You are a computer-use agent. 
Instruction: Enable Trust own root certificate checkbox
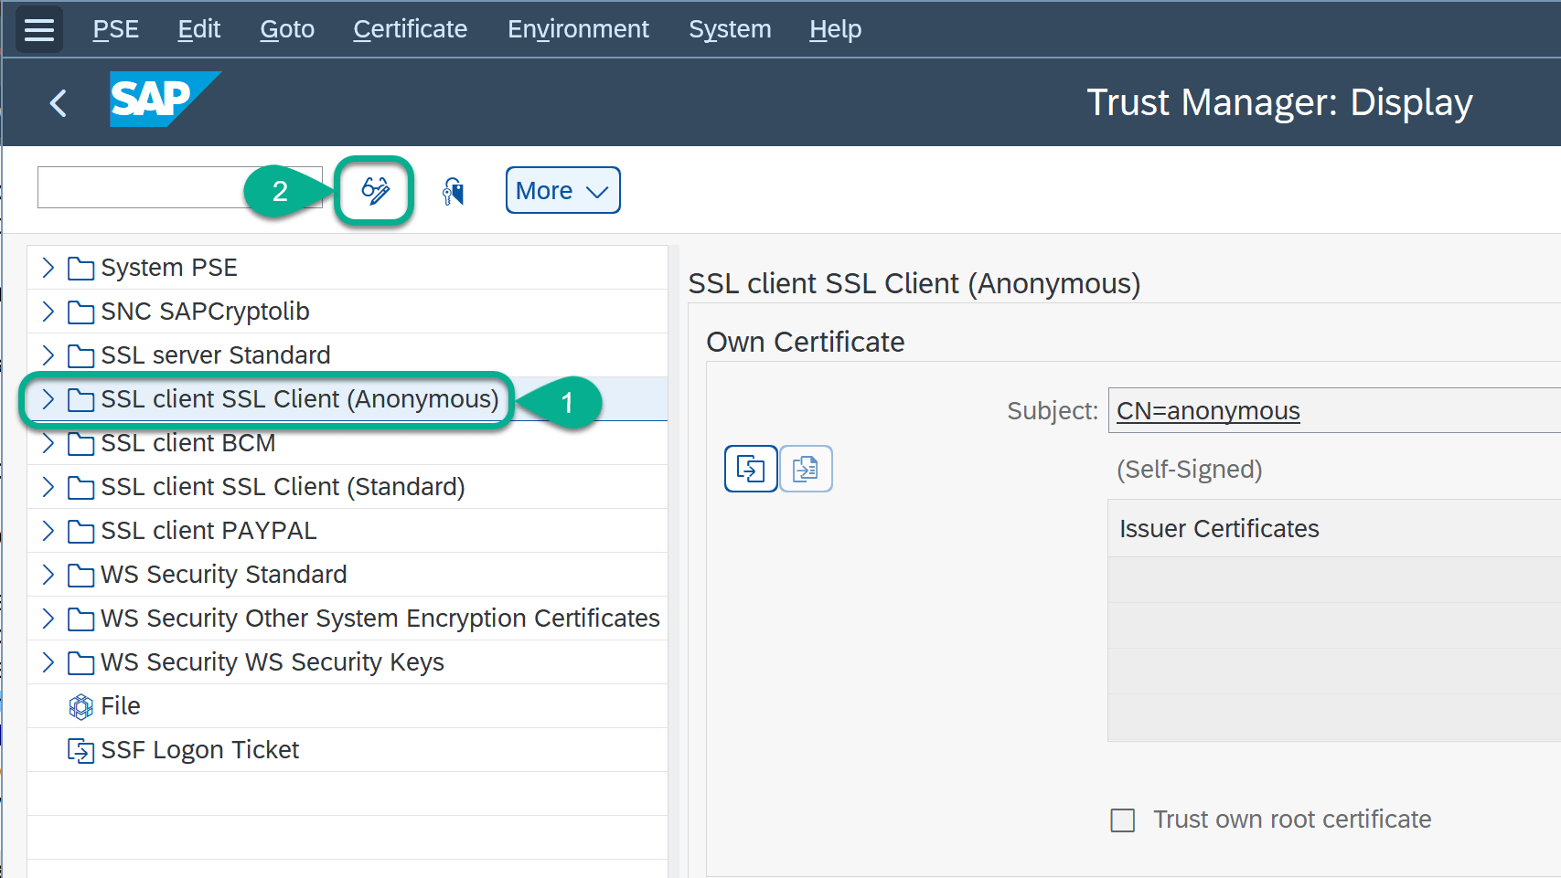click(1122, 820)
